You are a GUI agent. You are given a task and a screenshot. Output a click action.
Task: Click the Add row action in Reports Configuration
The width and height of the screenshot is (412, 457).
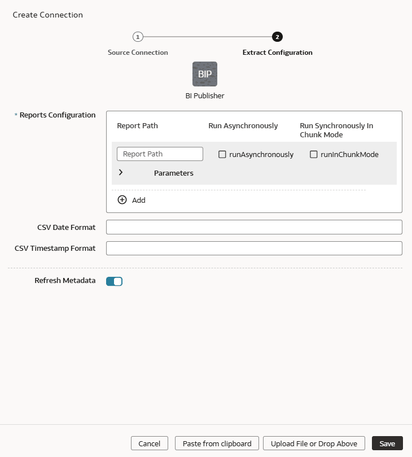click(x=131, y=199)
